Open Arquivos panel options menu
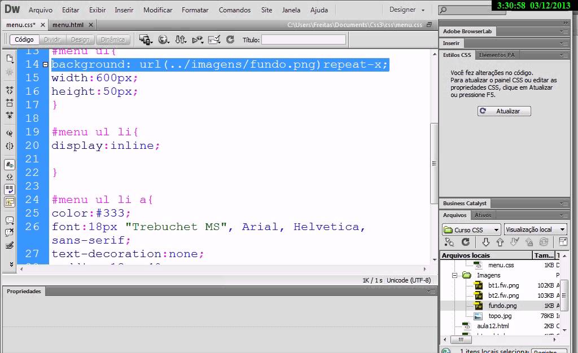578x353 pixels. click(564, 215)
